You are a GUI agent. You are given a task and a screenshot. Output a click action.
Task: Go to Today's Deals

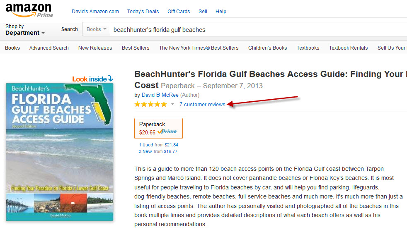click(143, 12)
